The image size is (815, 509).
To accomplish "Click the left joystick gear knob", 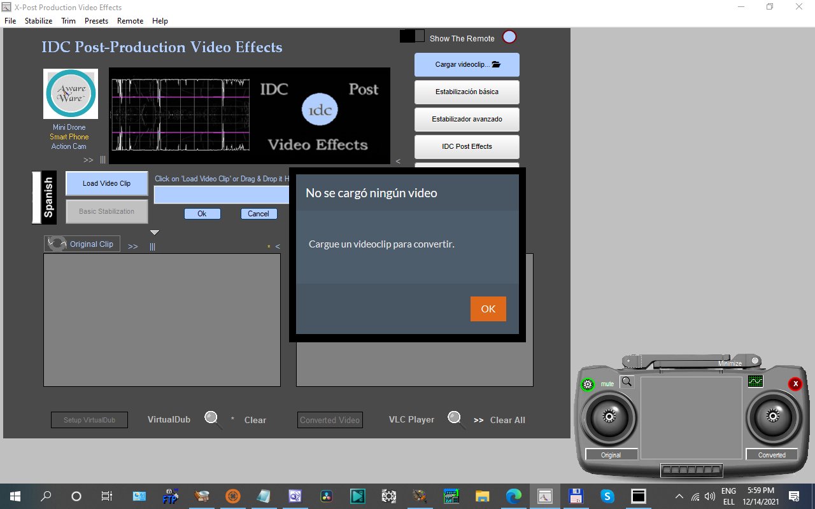I will (610, 417).
